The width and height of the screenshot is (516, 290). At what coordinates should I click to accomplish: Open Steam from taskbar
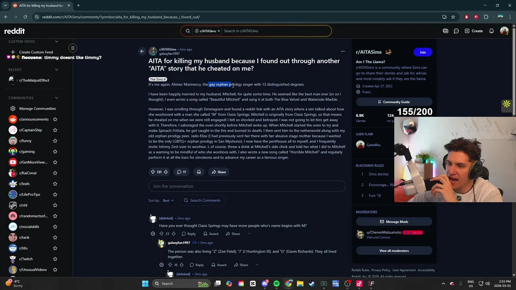coord(312,284)
